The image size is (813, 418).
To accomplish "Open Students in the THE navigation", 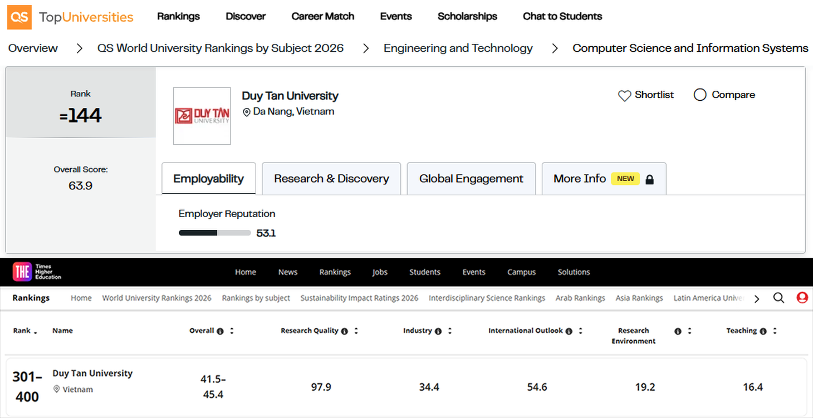I will (425, 272).
